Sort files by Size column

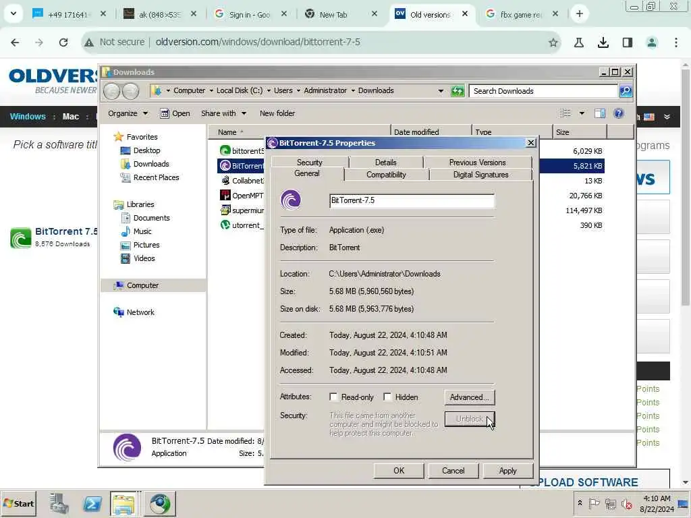click(579, 132)
